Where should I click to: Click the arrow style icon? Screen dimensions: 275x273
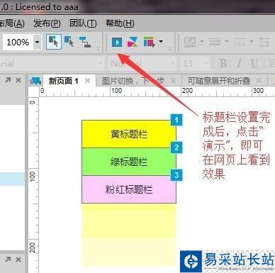[x=264, y=43]
